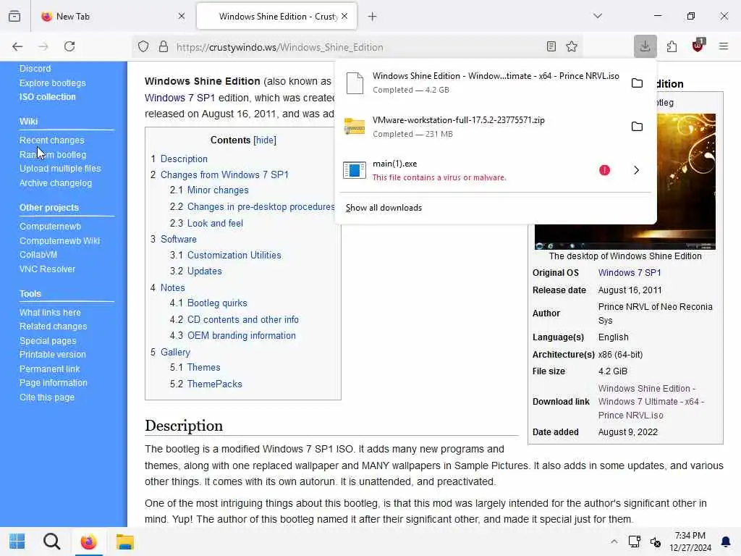Viewport: 741px width, 556px height.
Task: Open ISO collection in the sidebar
Action: point(47,97)
